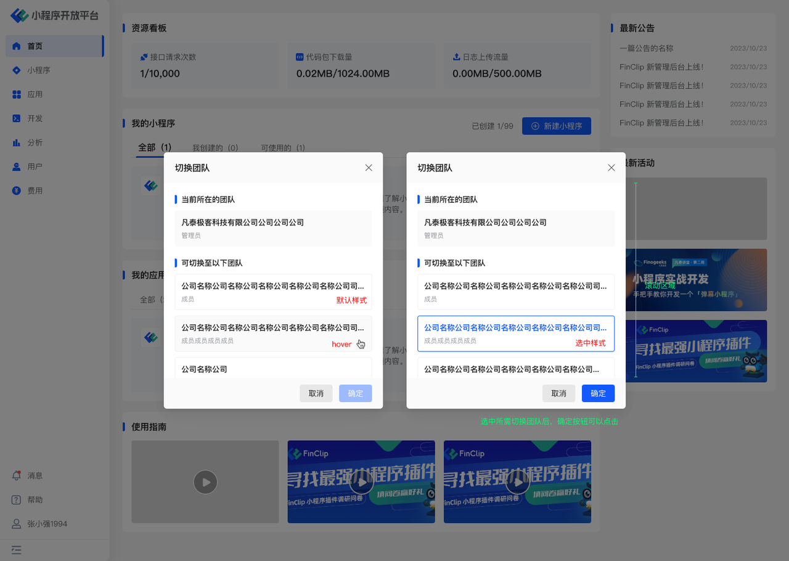Click the 新建小程序 button
The image size is (789, 561).
[556, 126]
